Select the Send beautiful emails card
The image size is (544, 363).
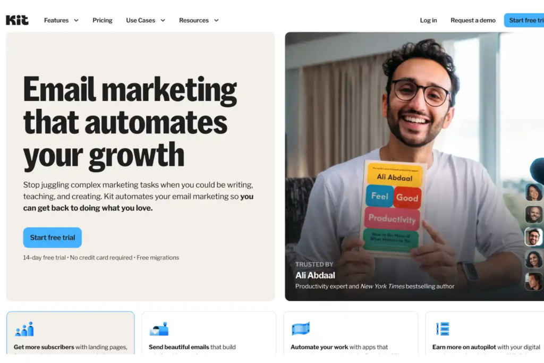pyautogui.click(x=209, y=333)
